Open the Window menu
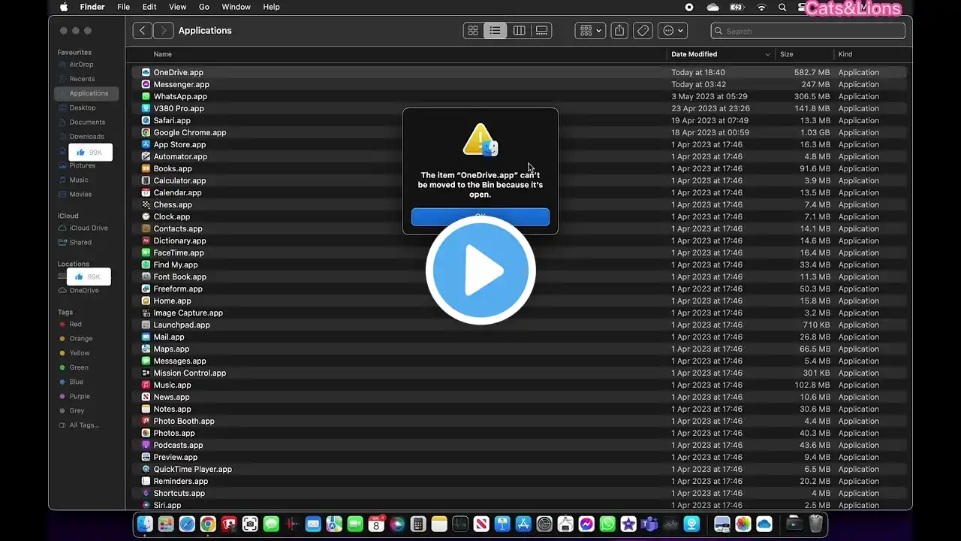The image size is (961, 541). click(x=236, y=7)
